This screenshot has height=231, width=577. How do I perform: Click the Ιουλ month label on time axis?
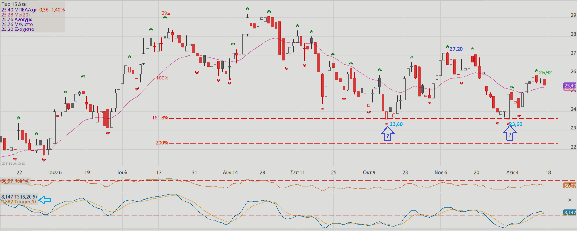point(122,172)
